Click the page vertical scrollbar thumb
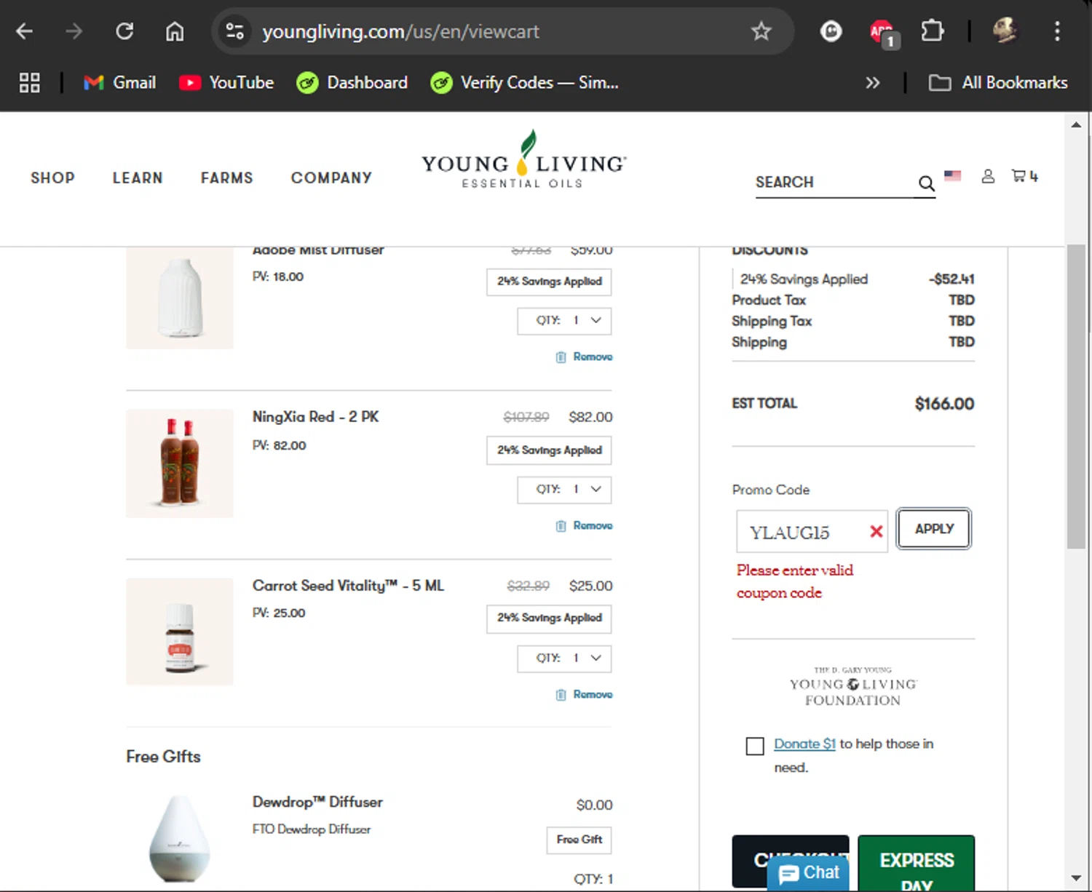Viewport: 1092px width, 892px height. [1076, 397]
